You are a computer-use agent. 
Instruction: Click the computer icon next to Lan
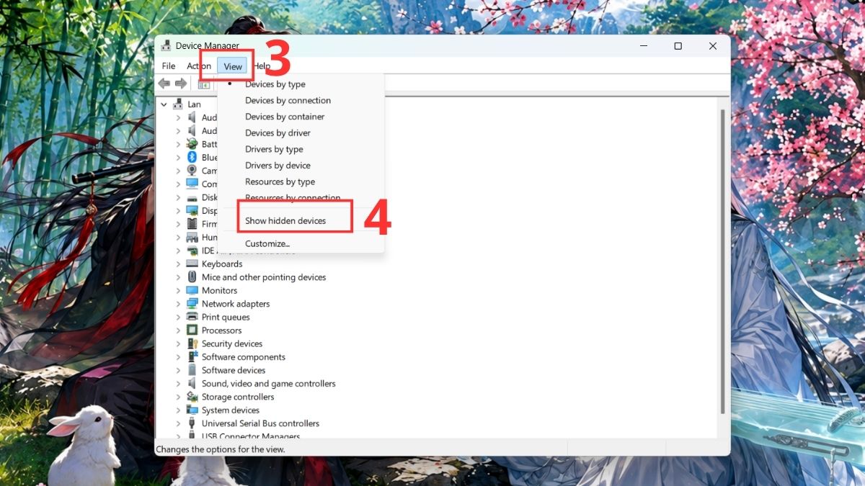178,104
